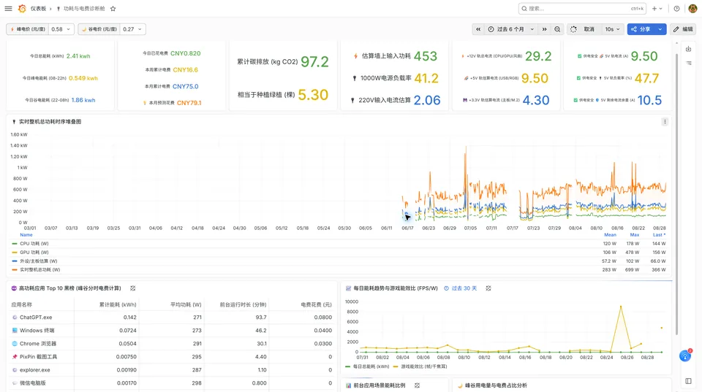Open the 过去 6 个月 time range picker
This screenshot has height=392, width=702.
(510, 29)
